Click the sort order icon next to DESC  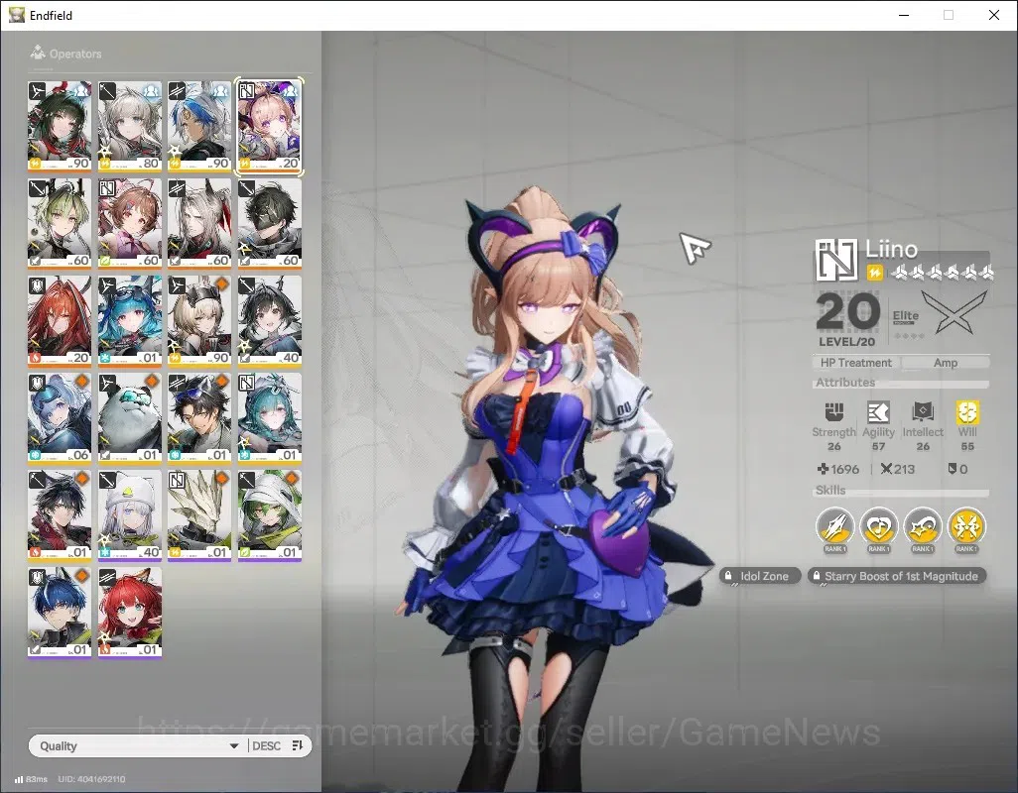298,745
